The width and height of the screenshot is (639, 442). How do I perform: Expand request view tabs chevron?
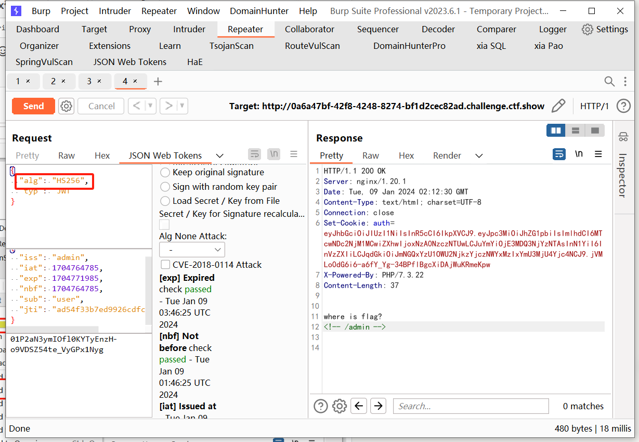219,155
